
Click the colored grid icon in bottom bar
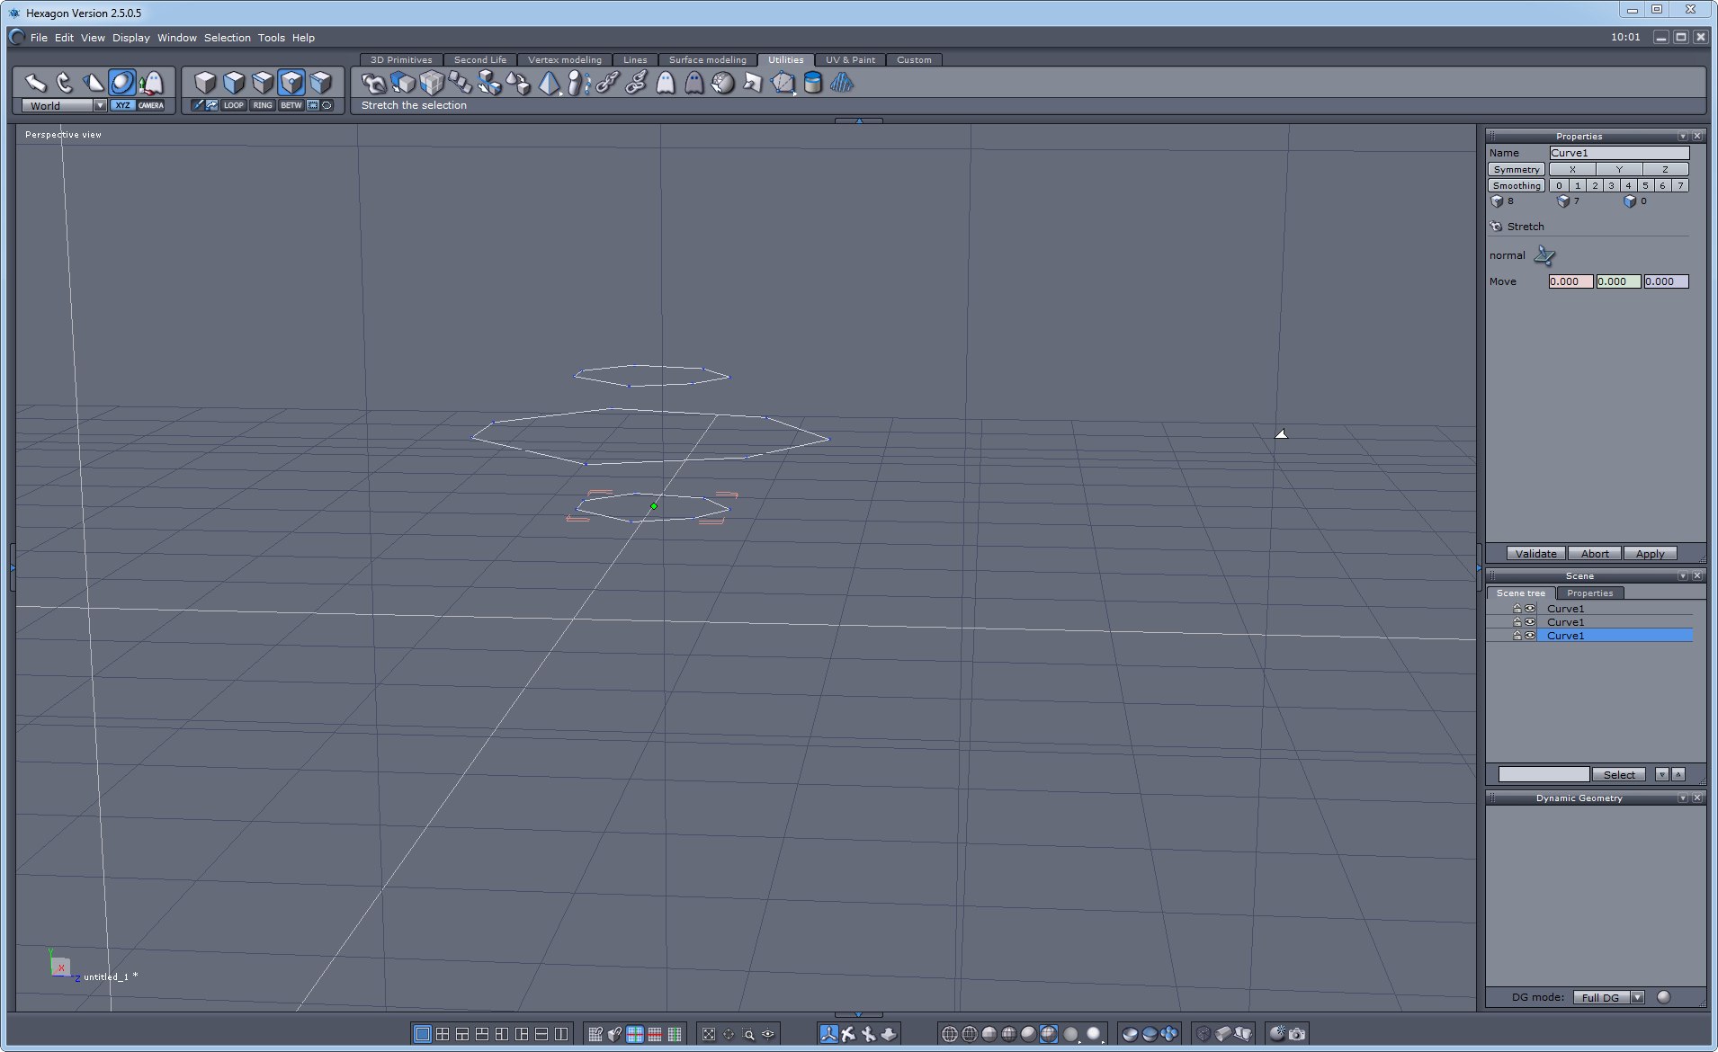click(x=635, y=1034)
